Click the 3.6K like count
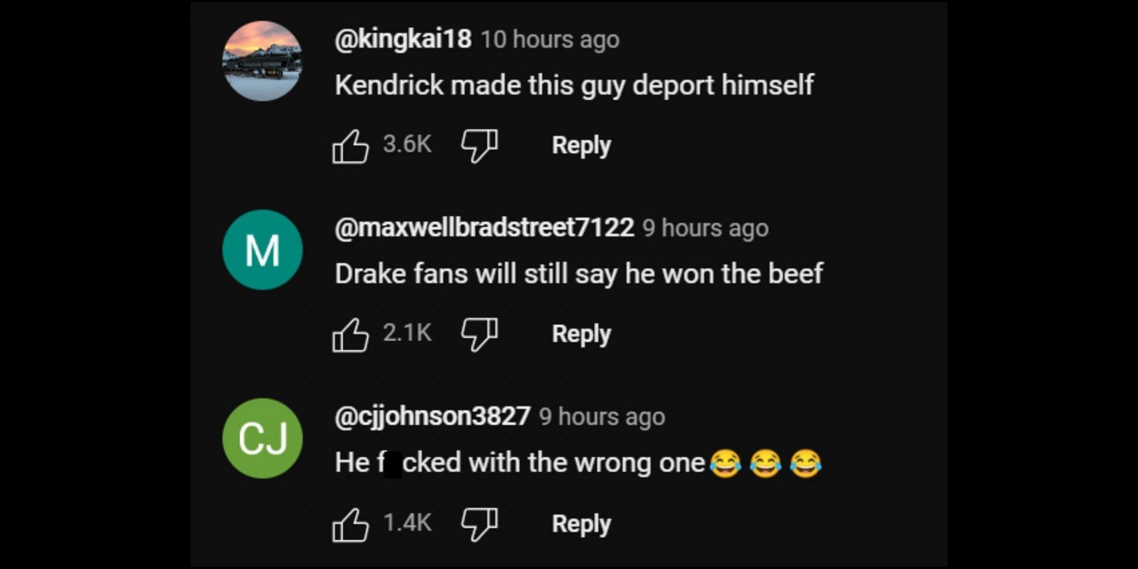1138x569 pixels. coord(407,144)
